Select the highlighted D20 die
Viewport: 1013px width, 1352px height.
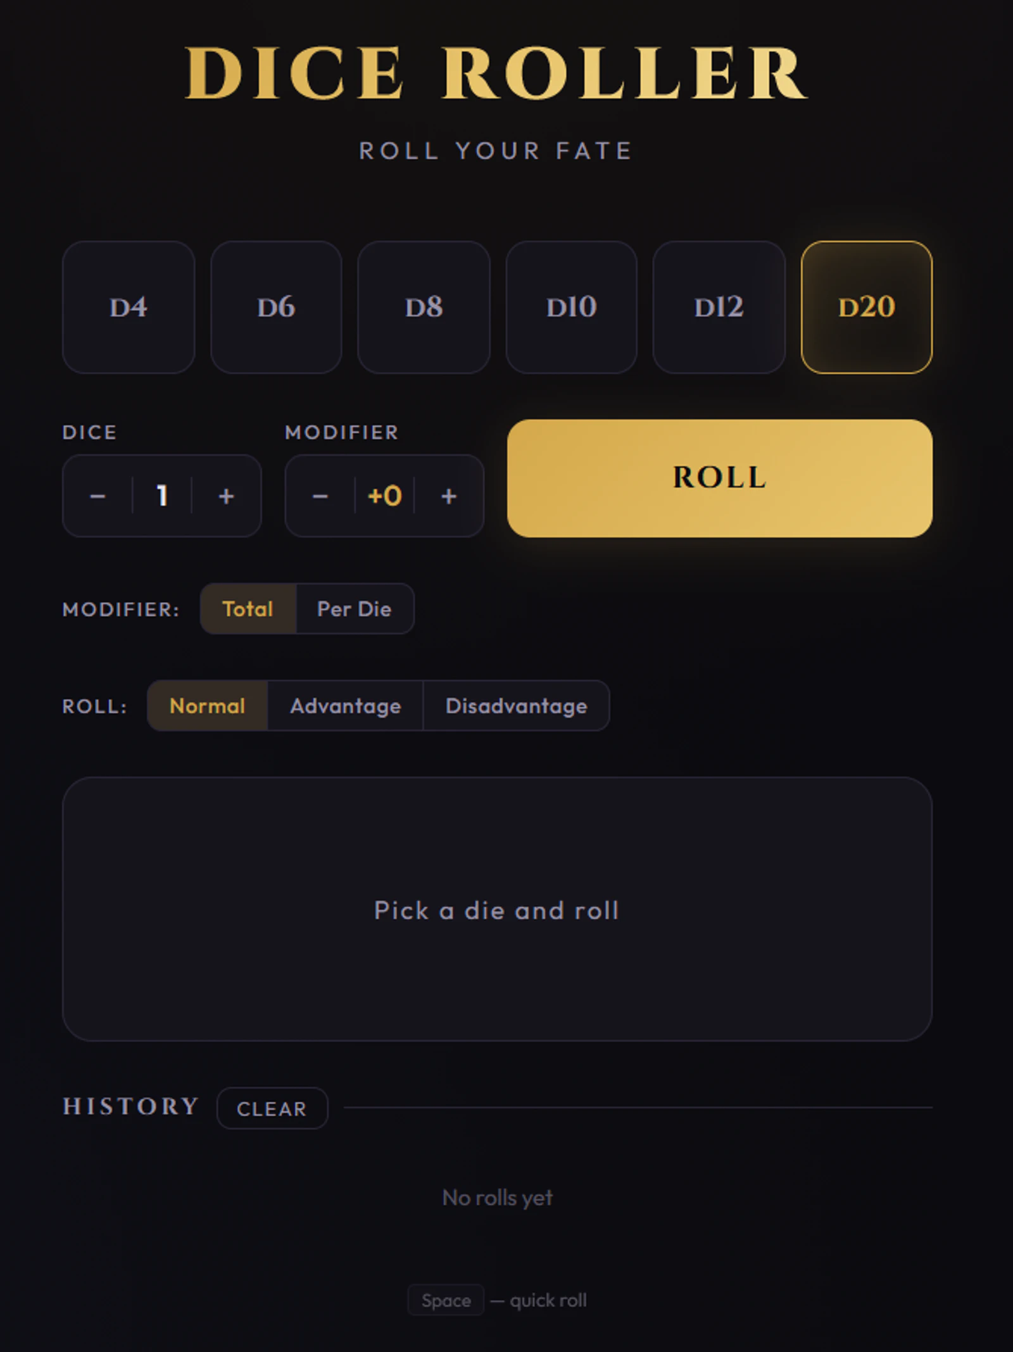(867, 308)
